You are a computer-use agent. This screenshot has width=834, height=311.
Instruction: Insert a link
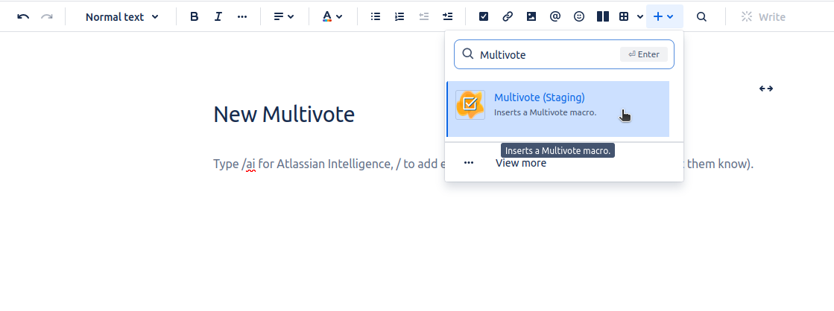tap(508, 16)
